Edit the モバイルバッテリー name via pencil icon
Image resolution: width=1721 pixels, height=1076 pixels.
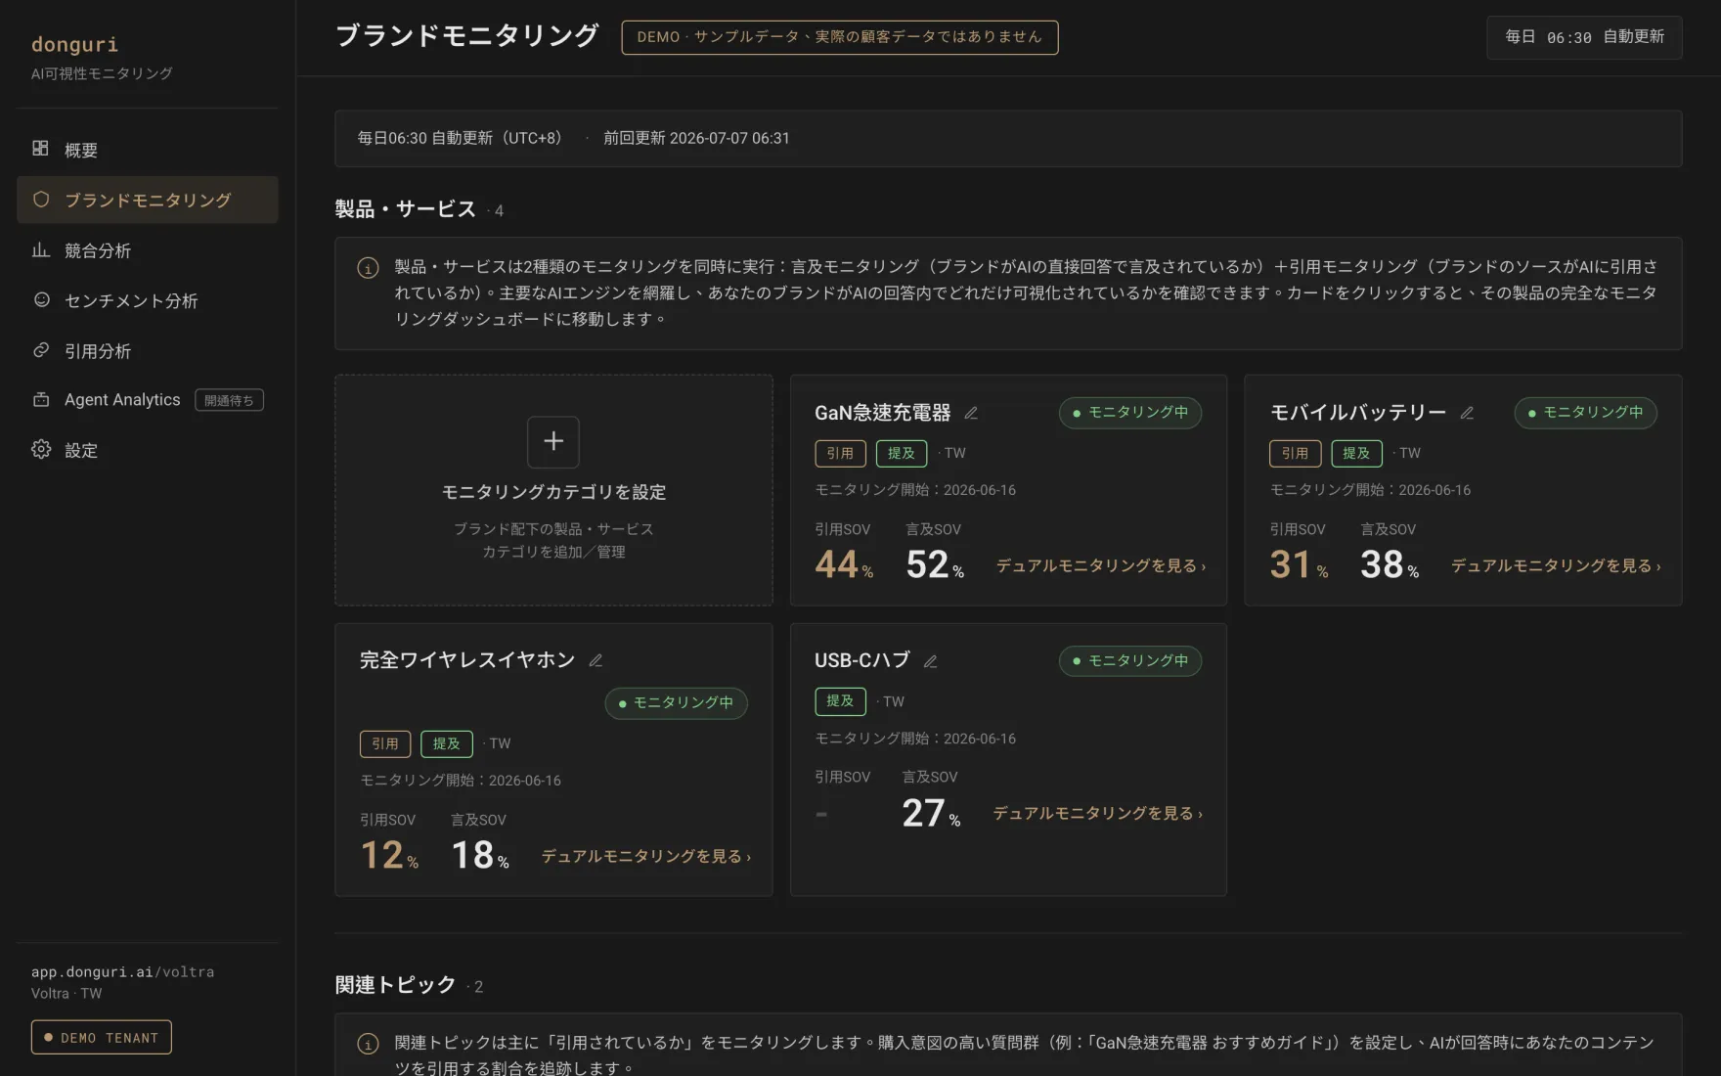(x=1467, y=413)
